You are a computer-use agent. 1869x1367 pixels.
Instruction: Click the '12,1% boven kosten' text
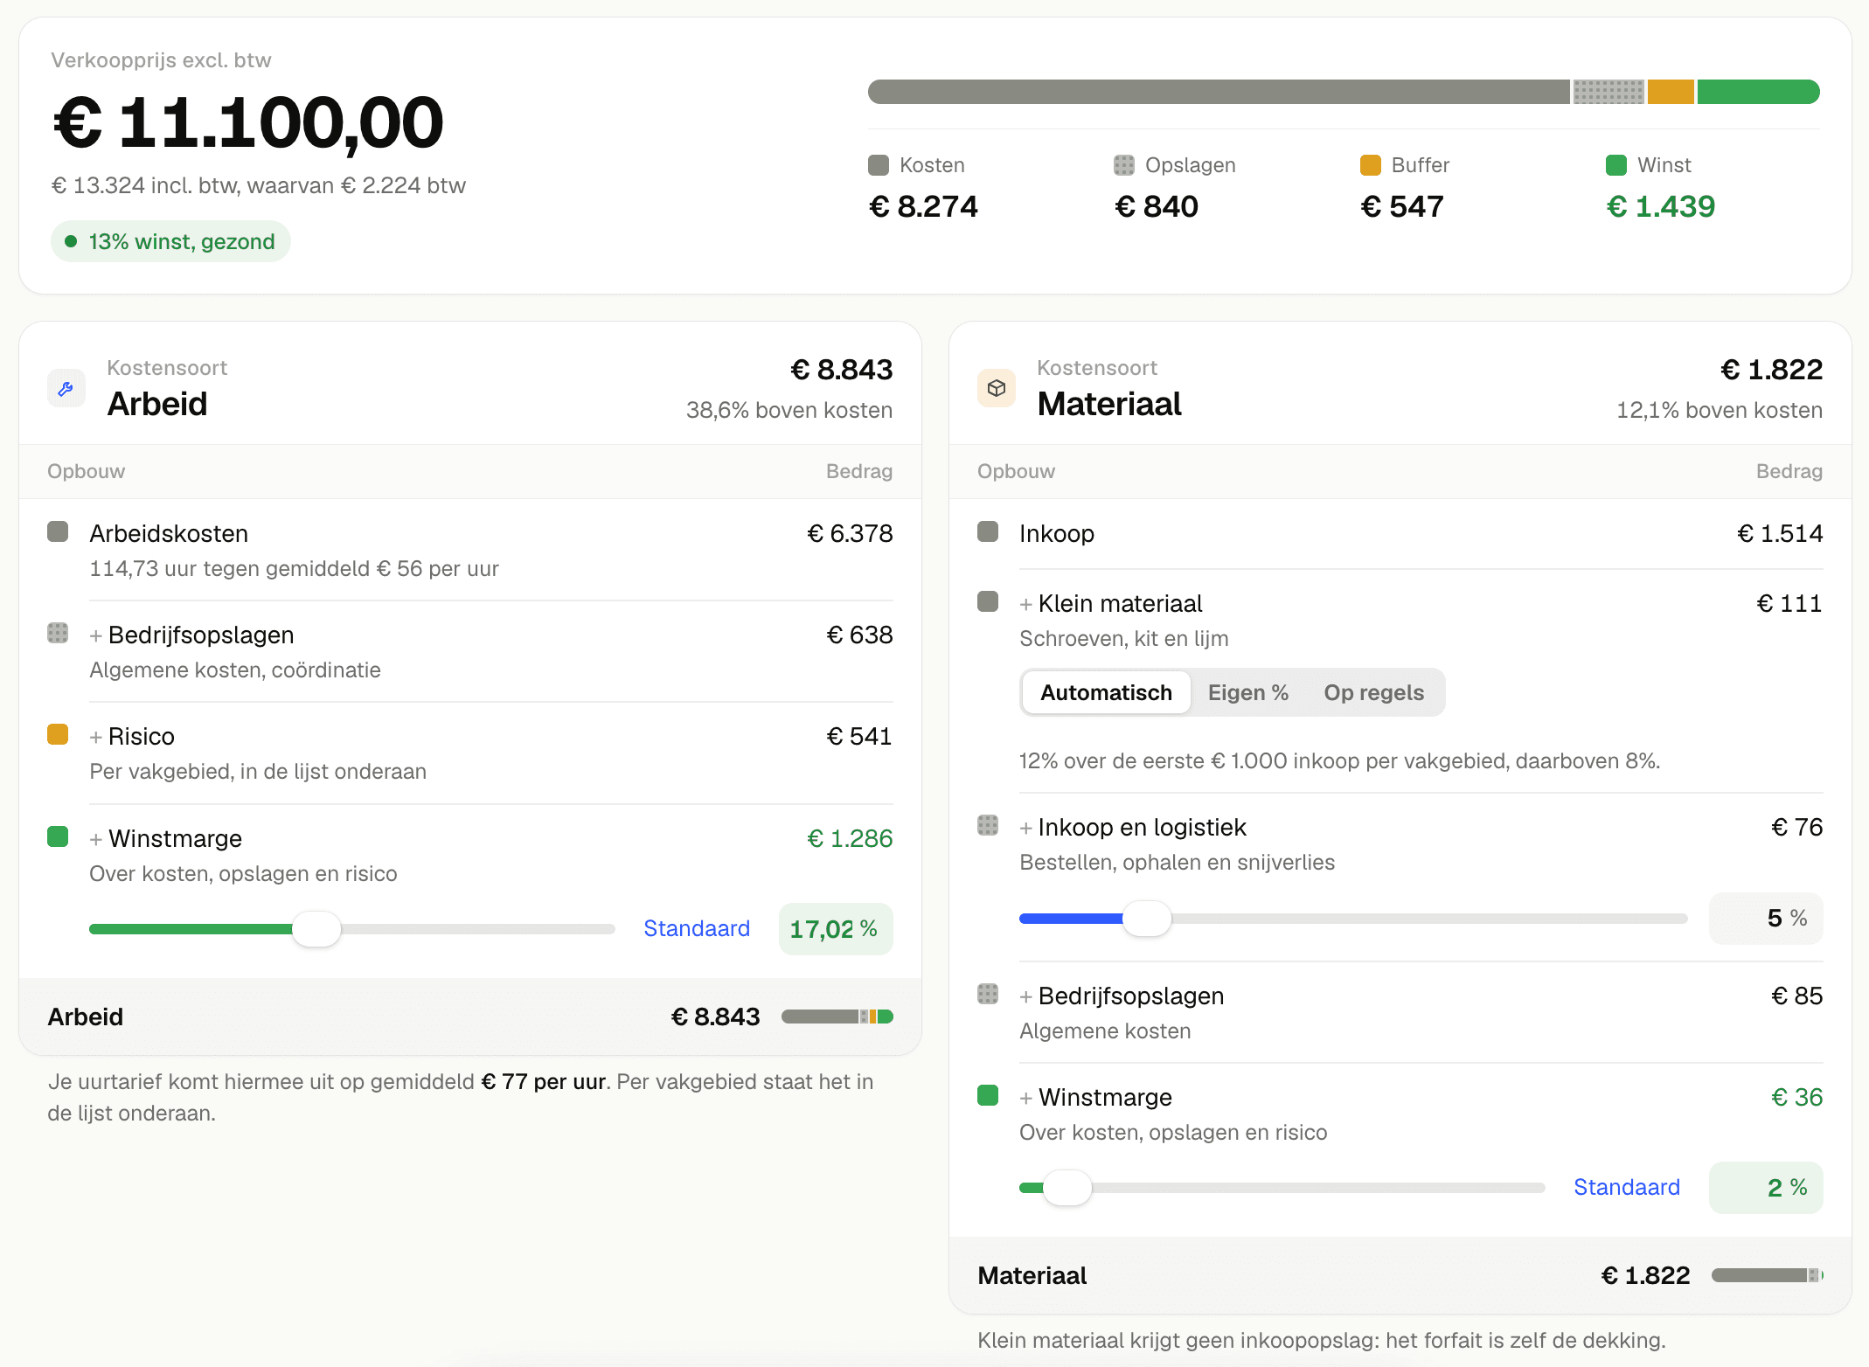coord(1720,410)
